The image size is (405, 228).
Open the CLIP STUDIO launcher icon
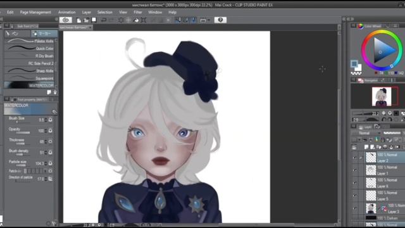[66, 20]
